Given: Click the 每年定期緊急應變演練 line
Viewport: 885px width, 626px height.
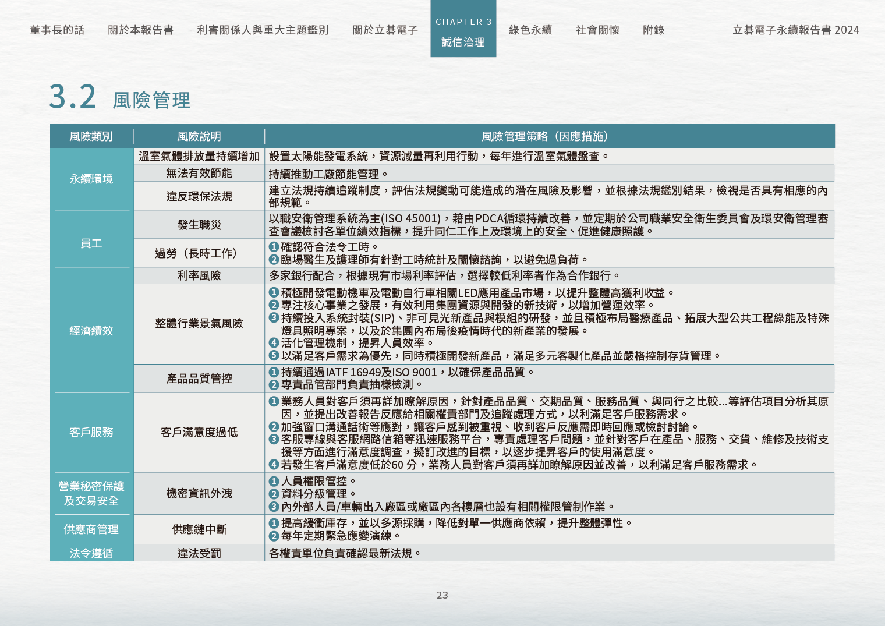Looking at the screenshot, I should 335,536.
